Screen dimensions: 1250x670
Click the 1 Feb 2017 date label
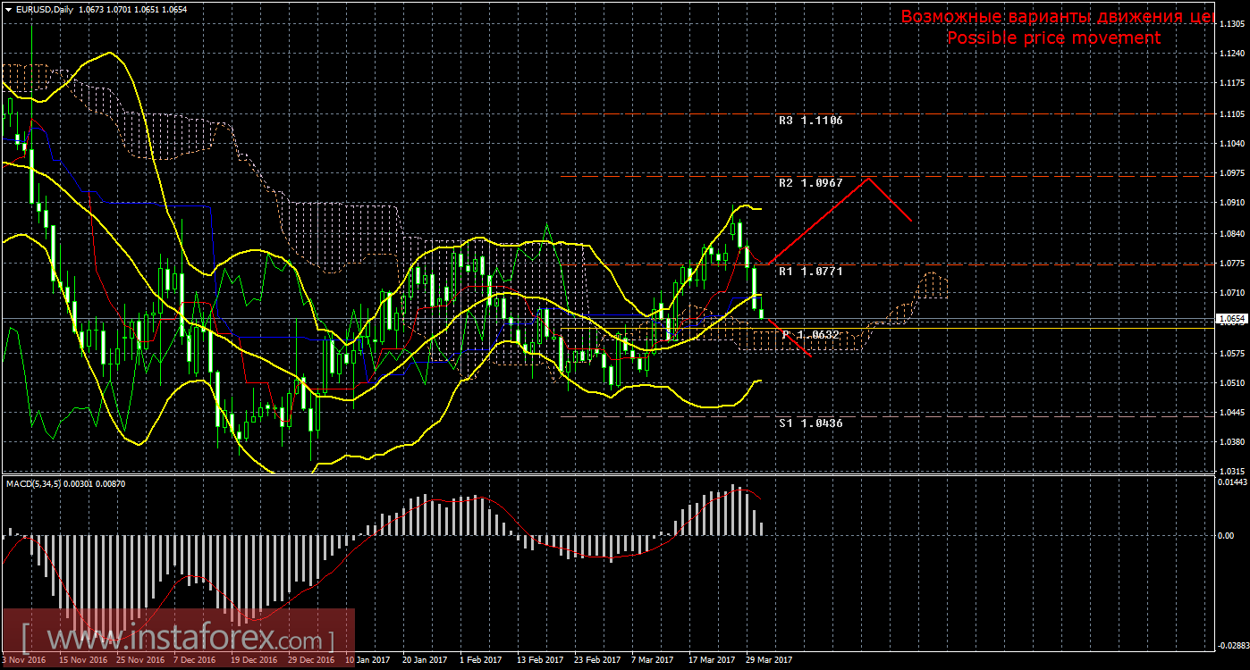481,660
